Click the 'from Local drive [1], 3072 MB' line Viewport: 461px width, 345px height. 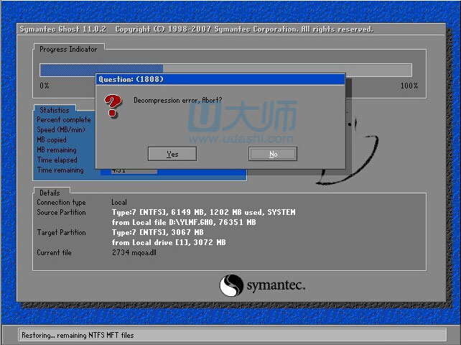tap(169, 242)
